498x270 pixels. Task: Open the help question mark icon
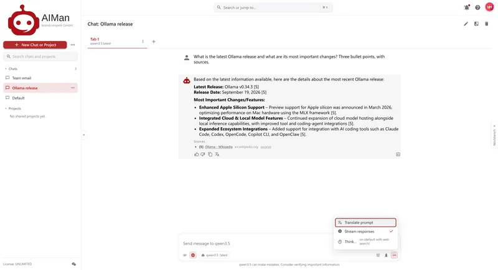point(477,7)
